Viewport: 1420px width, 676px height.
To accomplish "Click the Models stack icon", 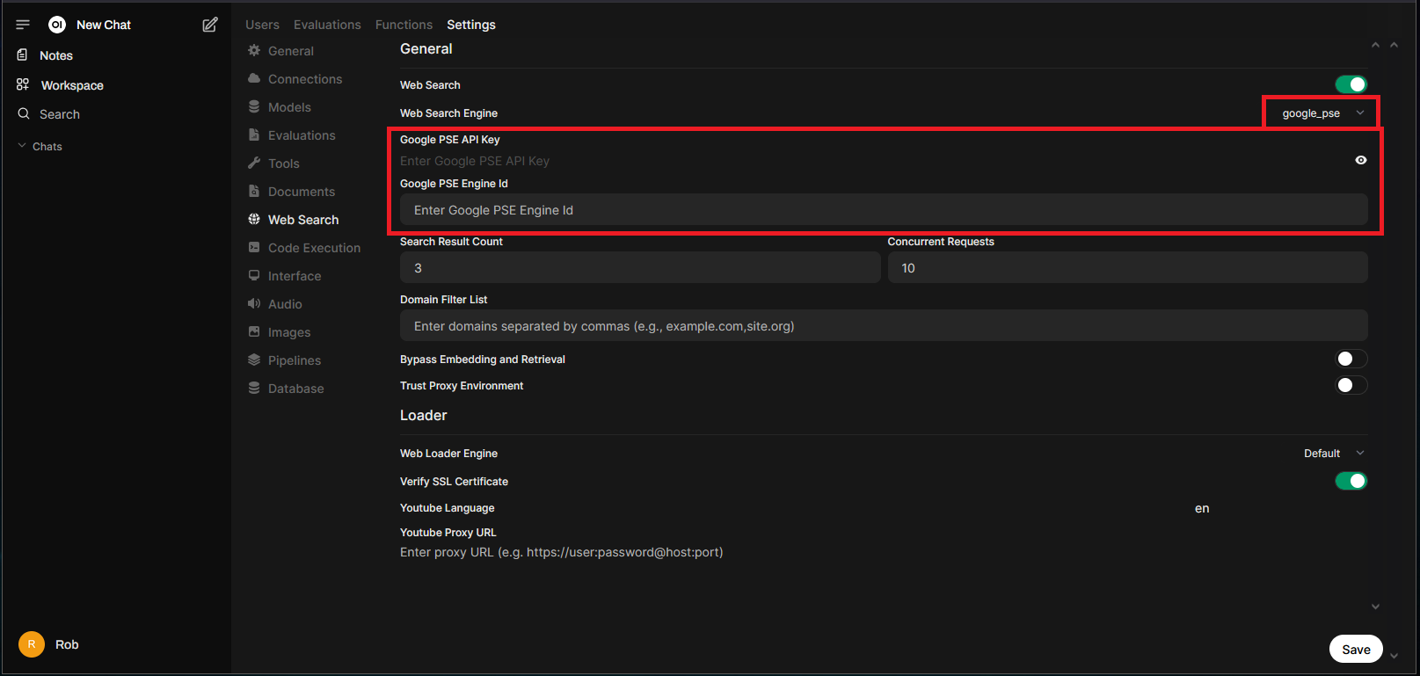I will (x=254, y=106).
